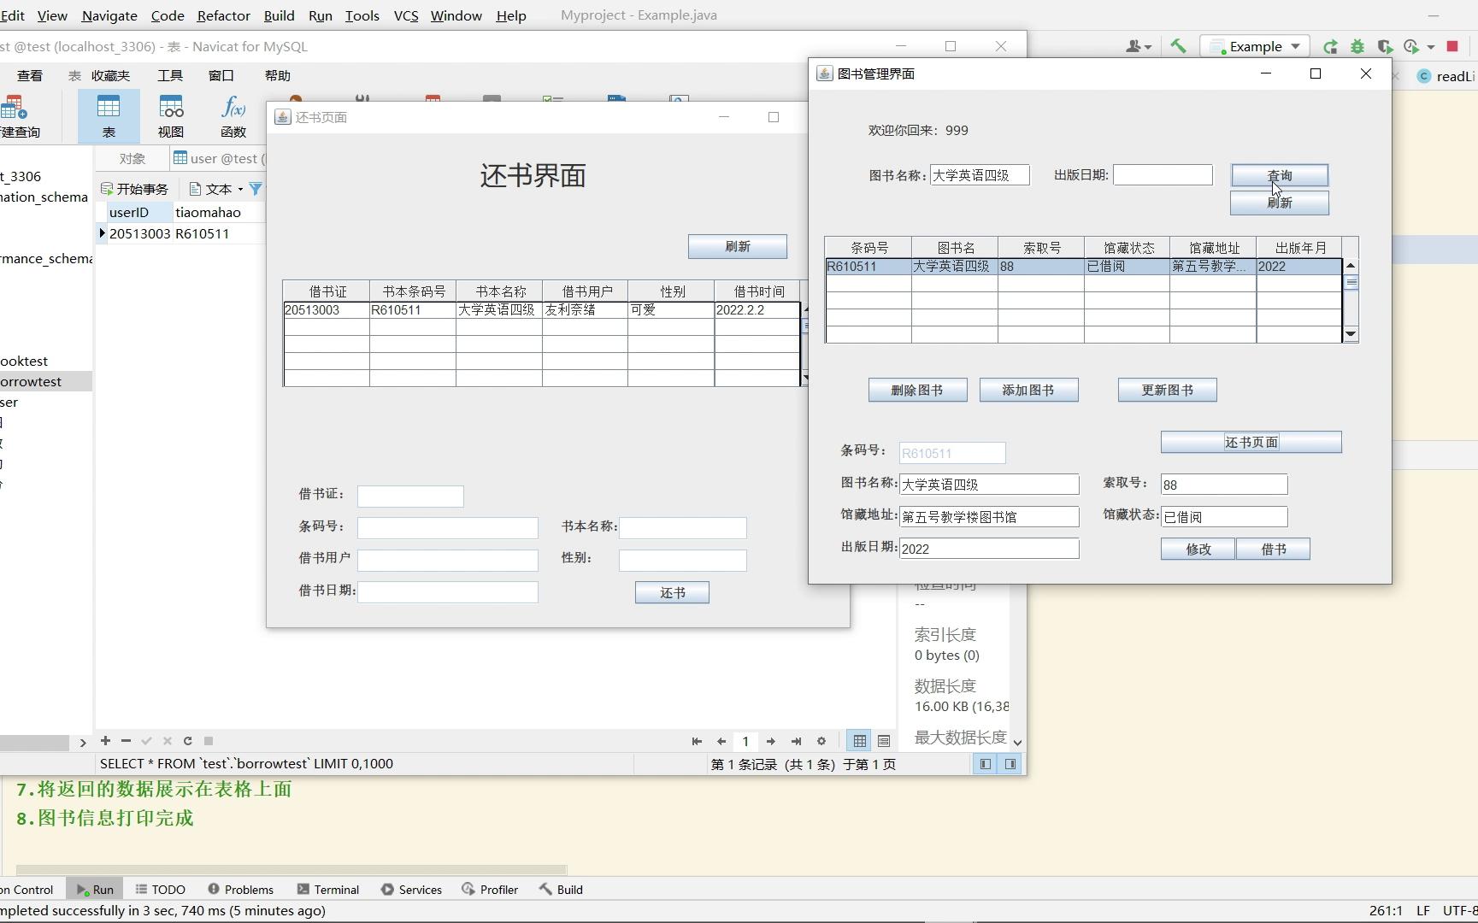Click the arrow at the right end of Navicat's tree scrollbar
This screenshot has width=1478, height=923.
(82, 743)
